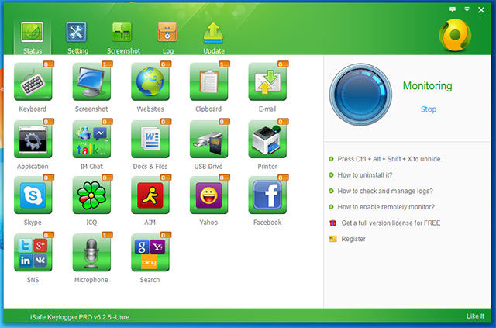Switch to the Status tab
Viewport: 496px width, 328px height.
tap(33, 37)
